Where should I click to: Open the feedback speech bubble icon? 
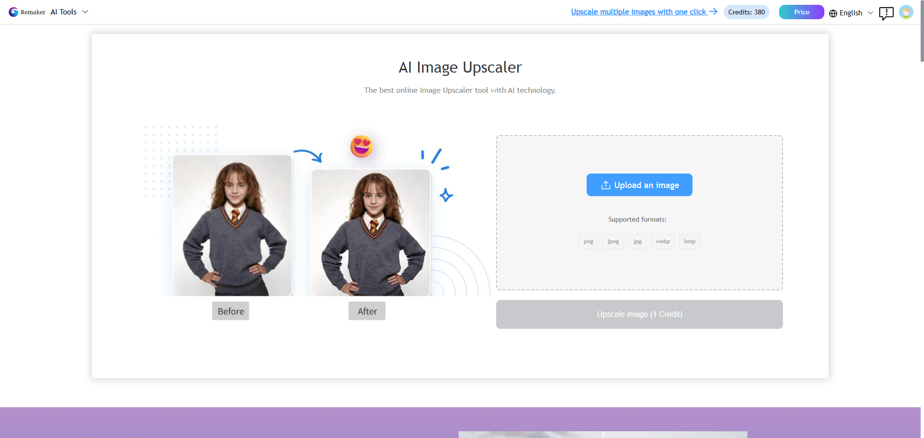[886, 13]
